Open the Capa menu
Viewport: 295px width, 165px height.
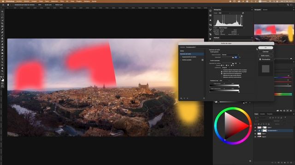pos(41,1)
